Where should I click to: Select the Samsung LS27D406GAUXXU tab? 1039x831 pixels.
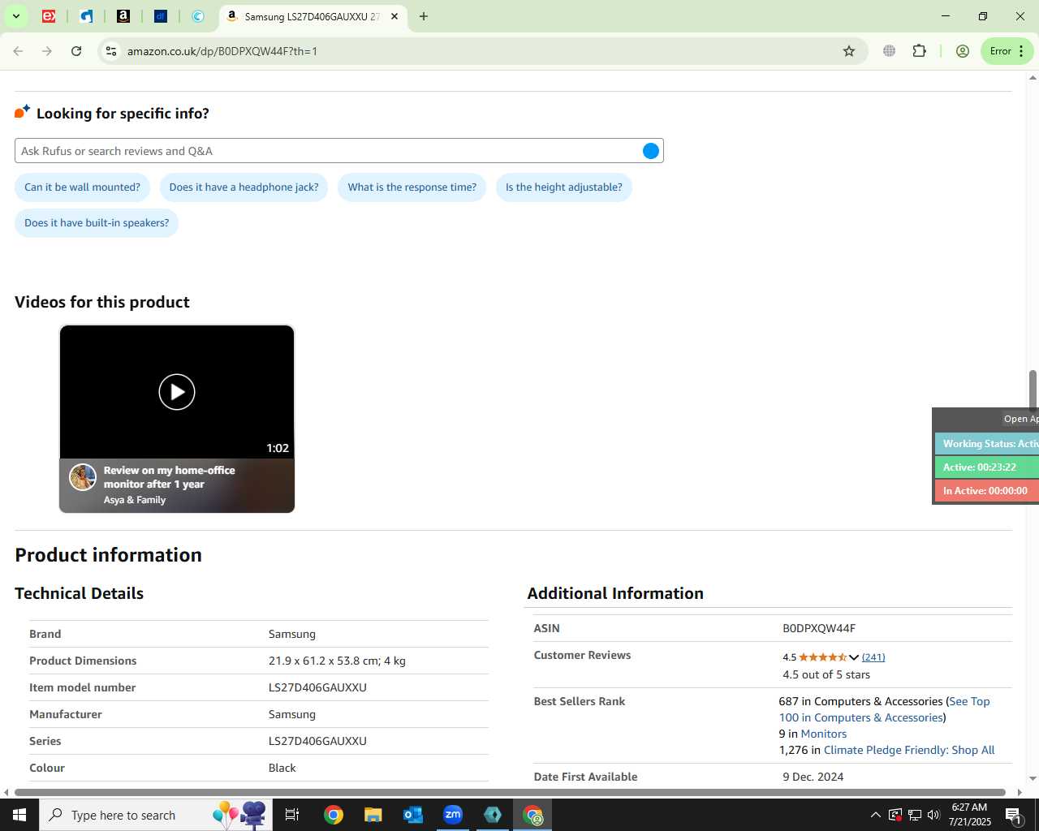[x=312, y=16]
